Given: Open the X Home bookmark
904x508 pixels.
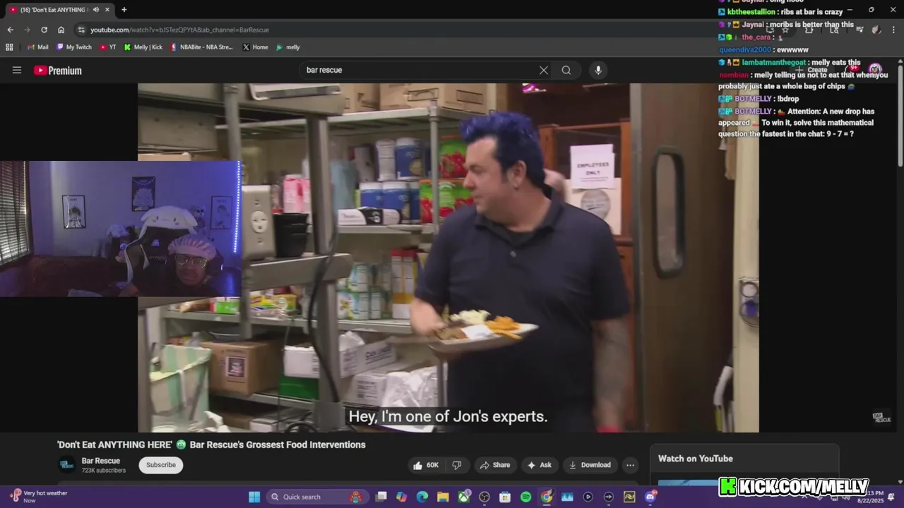Looking at the screenshot, I should point(256,47).
